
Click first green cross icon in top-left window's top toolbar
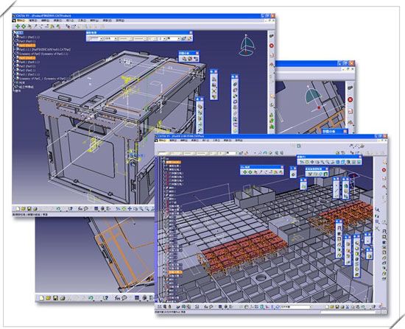(18, 26)
